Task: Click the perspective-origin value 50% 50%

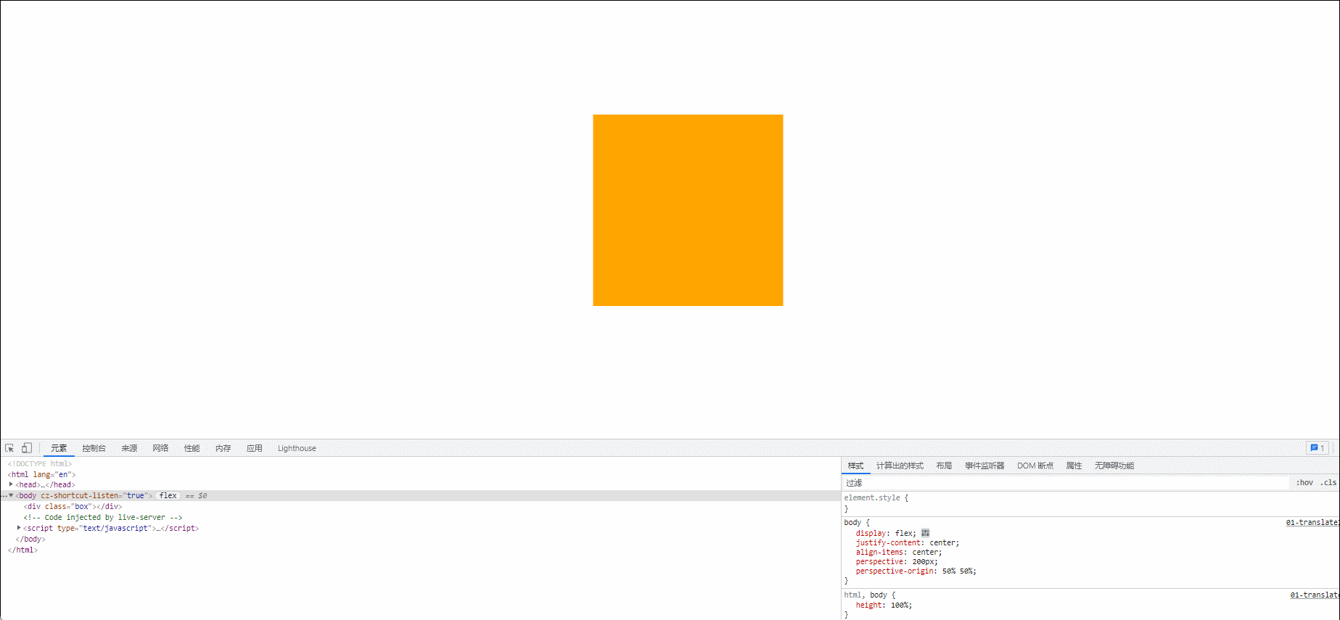Action: tap(957, 571)
